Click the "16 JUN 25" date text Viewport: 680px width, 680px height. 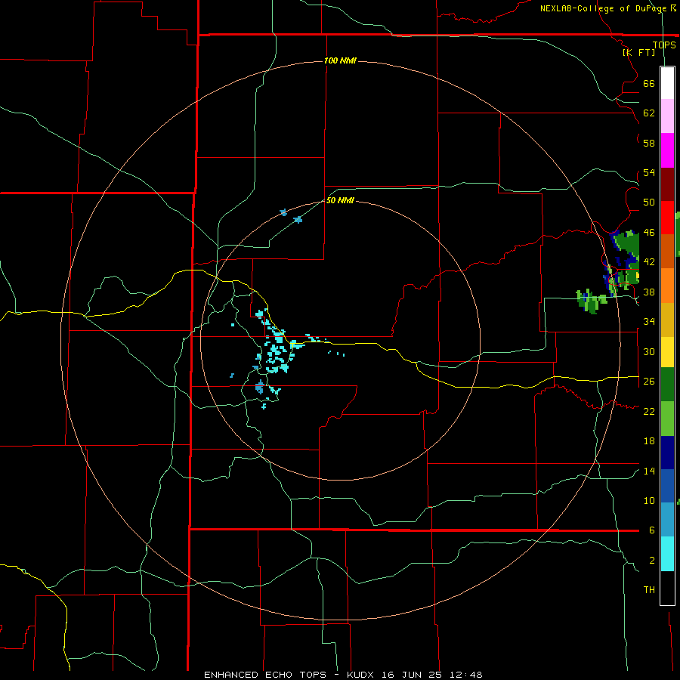coord(413,675)
